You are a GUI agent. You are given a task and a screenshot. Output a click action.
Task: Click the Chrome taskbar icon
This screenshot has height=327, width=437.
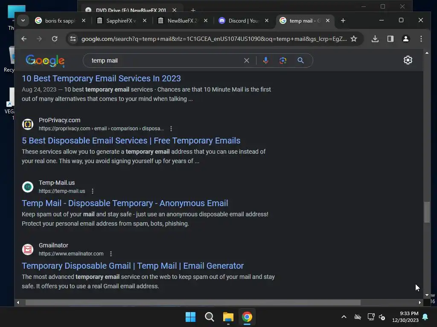[247, 317]
